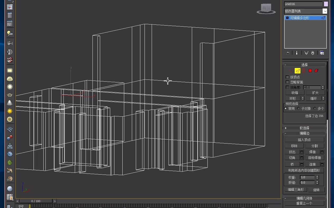Select the 子对象 radio button in 预览选择
Screen dimensions: 334x208
click(x=299, y=108)
